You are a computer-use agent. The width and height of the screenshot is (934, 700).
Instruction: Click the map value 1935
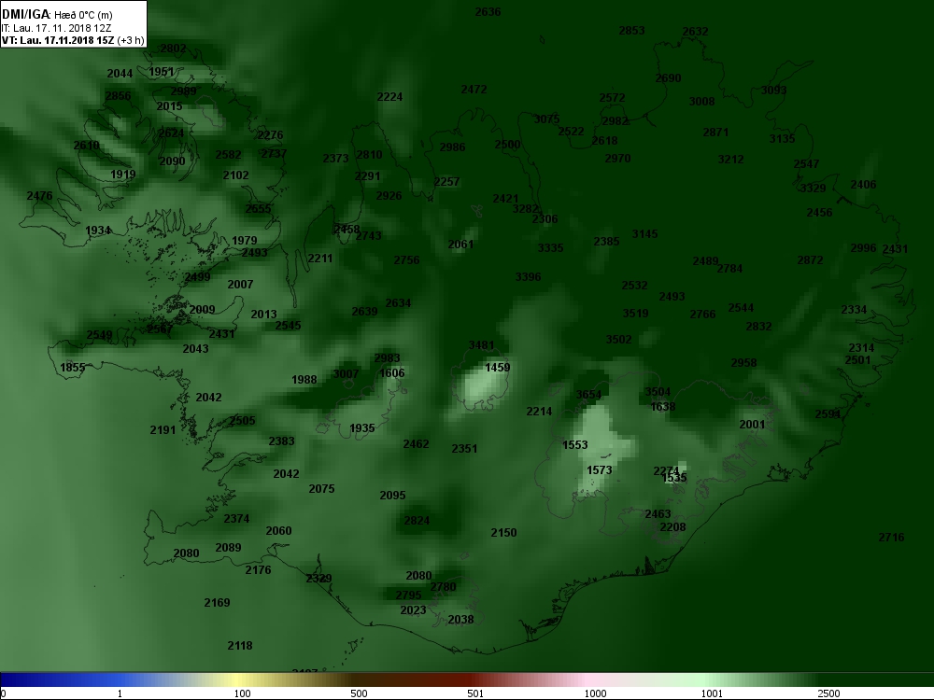pos(362,428)
